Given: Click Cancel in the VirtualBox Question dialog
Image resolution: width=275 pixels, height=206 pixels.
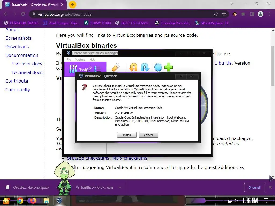Looking at the screenshot, I should (x=148, y=135).
